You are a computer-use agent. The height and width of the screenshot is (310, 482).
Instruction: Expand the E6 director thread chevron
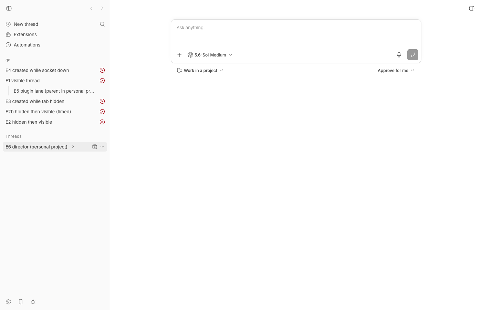[73, 147]
